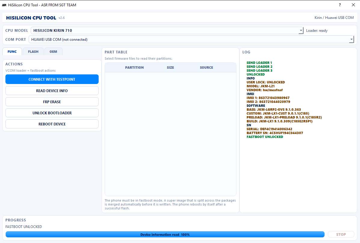The width and height of the screenshot is (360, 243).
Task: Click the SEND LOADER 3 log line
Action: coord(260,70)
